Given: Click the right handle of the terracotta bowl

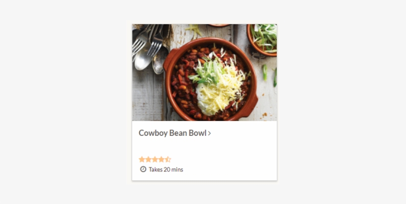Looking at the screenshot, I should pyautogui.click(x=253, y=101).
